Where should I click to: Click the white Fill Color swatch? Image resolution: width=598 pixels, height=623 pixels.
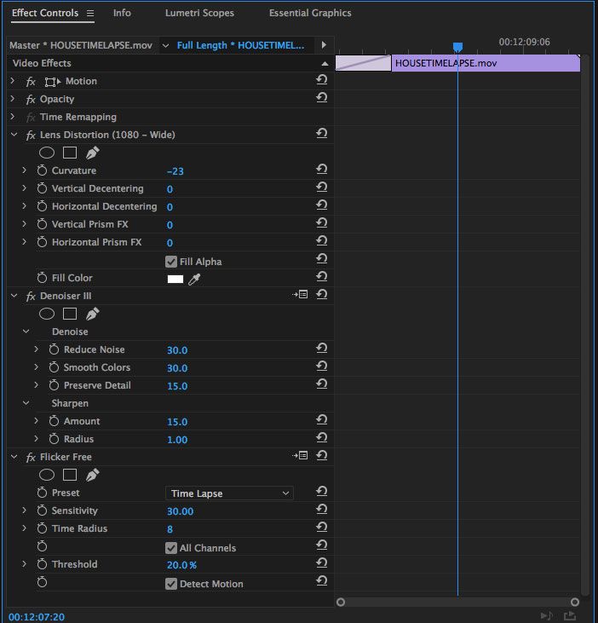[175, 279]
